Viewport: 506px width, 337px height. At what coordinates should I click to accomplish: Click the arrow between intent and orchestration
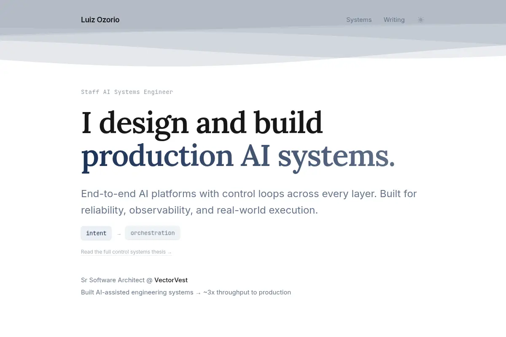(x=119, y=234)
